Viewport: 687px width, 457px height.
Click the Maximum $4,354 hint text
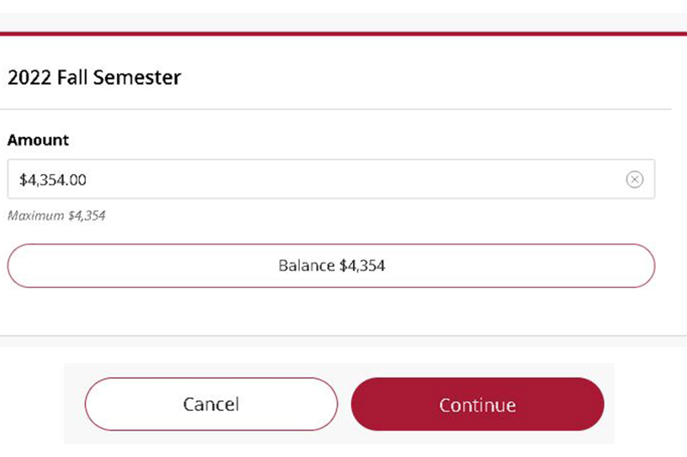(57, 215)
